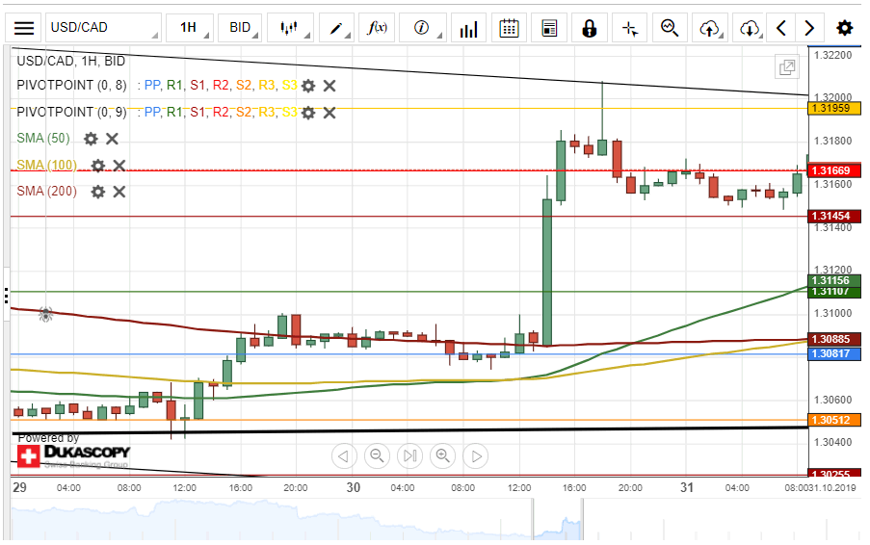This screenshot has width=870, height=545.
Task: Pop out chart into new window
Action: 787,67
